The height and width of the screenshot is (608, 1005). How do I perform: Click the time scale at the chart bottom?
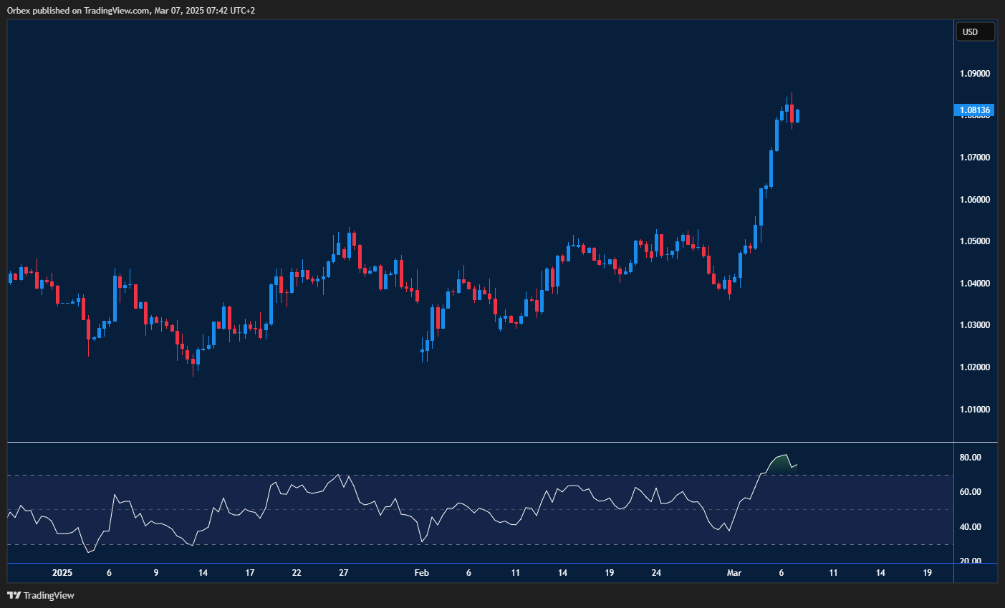[501, 573]
